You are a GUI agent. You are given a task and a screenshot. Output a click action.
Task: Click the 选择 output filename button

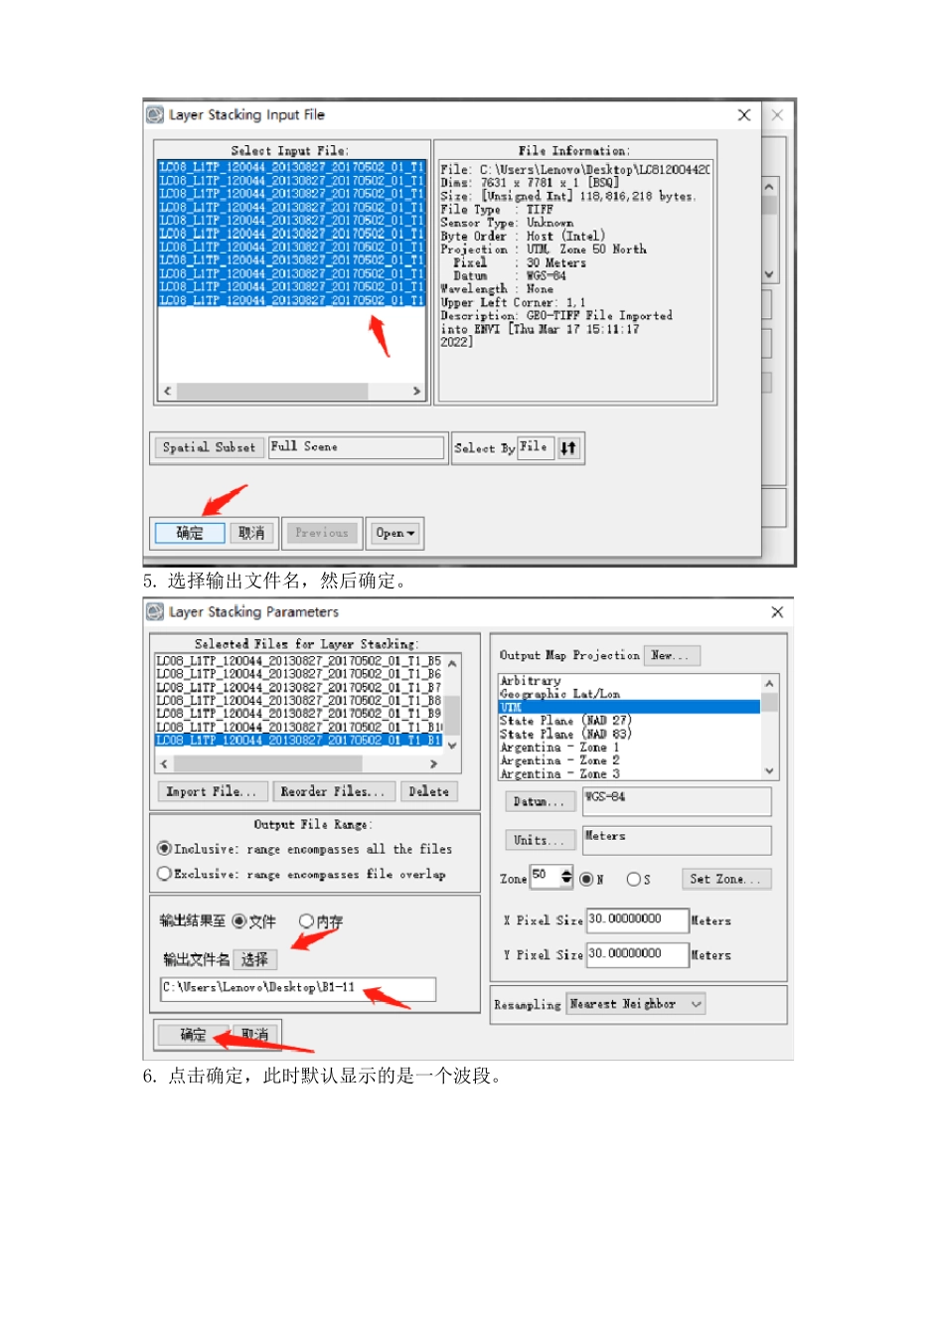coord(254,959)
